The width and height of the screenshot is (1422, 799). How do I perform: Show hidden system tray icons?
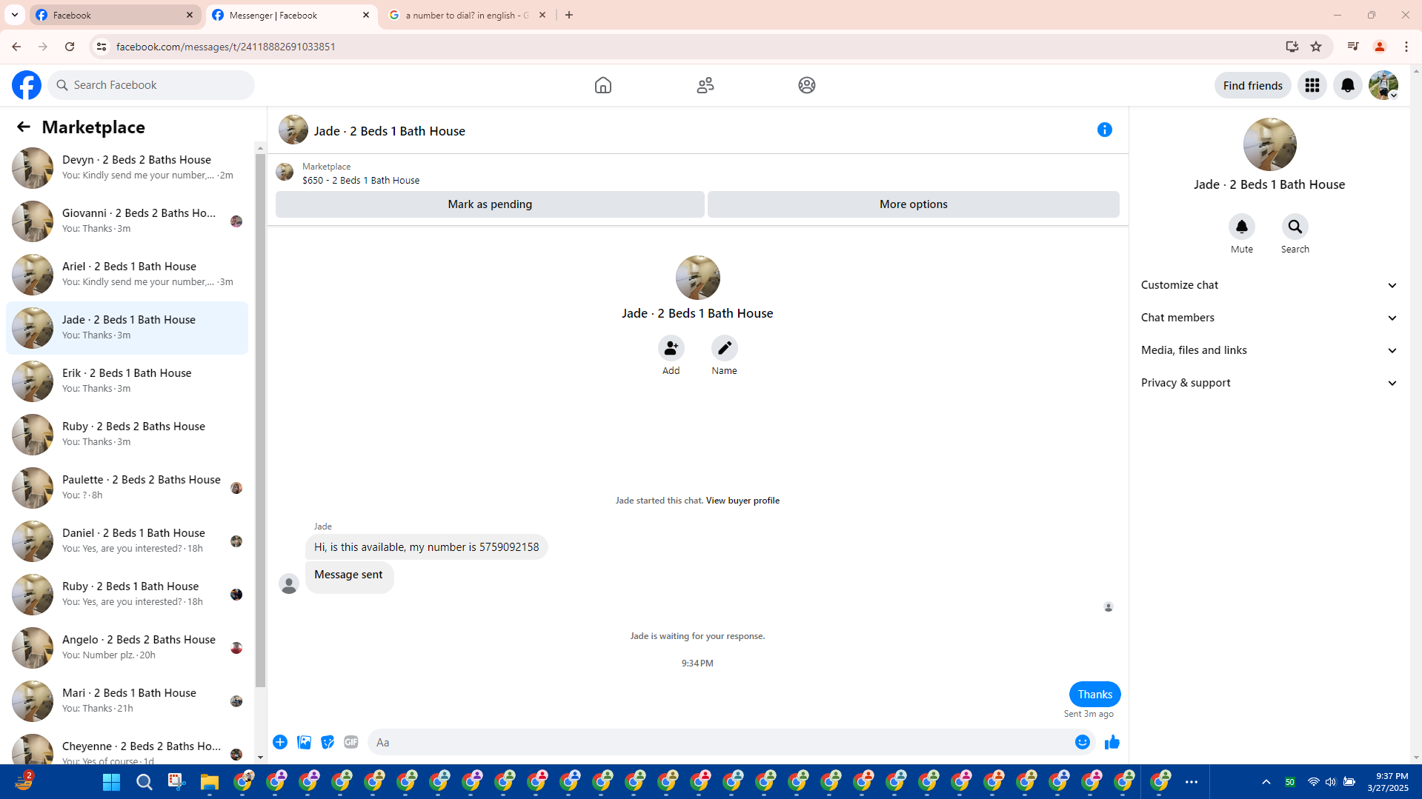1266,782
